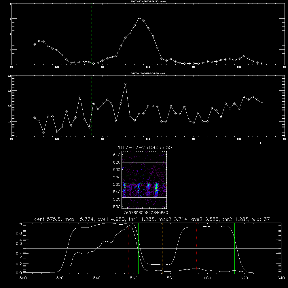Image resolution: width=288 pixels, height=288 pixels.
Task: Click the green vertical line near 585
Action: (179, 248)
